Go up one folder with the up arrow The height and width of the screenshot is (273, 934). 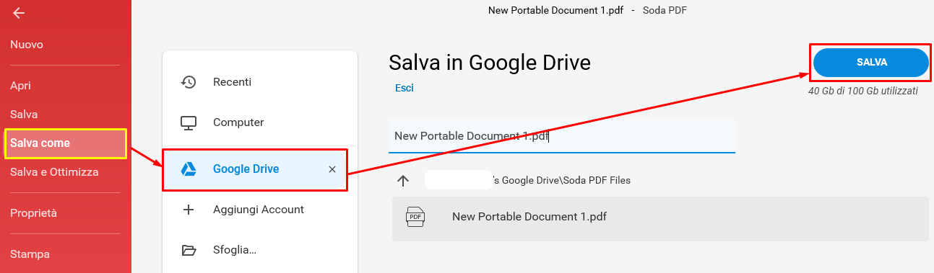[403, 180]
